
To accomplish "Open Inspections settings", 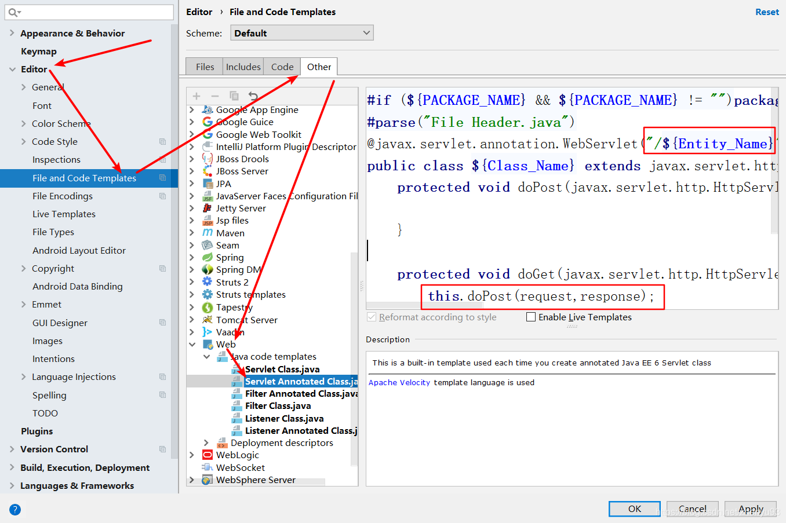I will pos(56,159).
